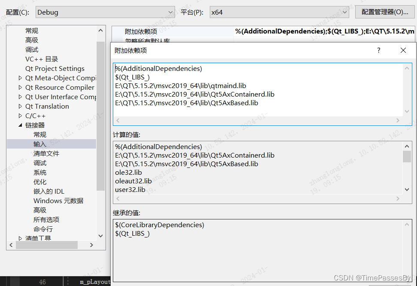The image size is (417, 286).
Task: Select Windows 元数据 under 链接器
Action: point(58,201)
